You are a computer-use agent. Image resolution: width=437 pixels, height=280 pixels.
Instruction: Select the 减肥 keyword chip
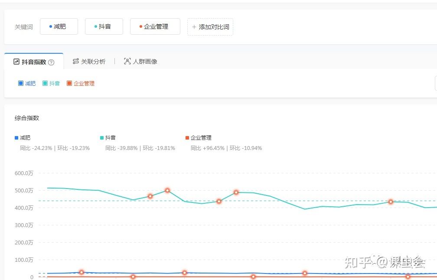[59, 26]
